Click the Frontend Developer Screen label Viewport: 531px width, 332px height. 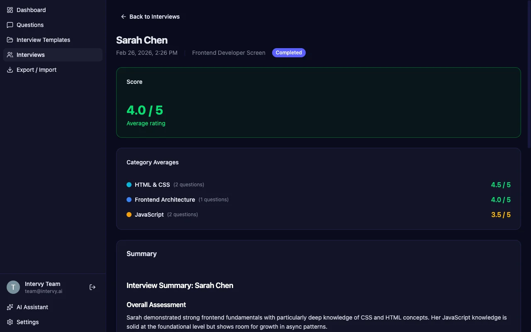[x=229, y=53]
